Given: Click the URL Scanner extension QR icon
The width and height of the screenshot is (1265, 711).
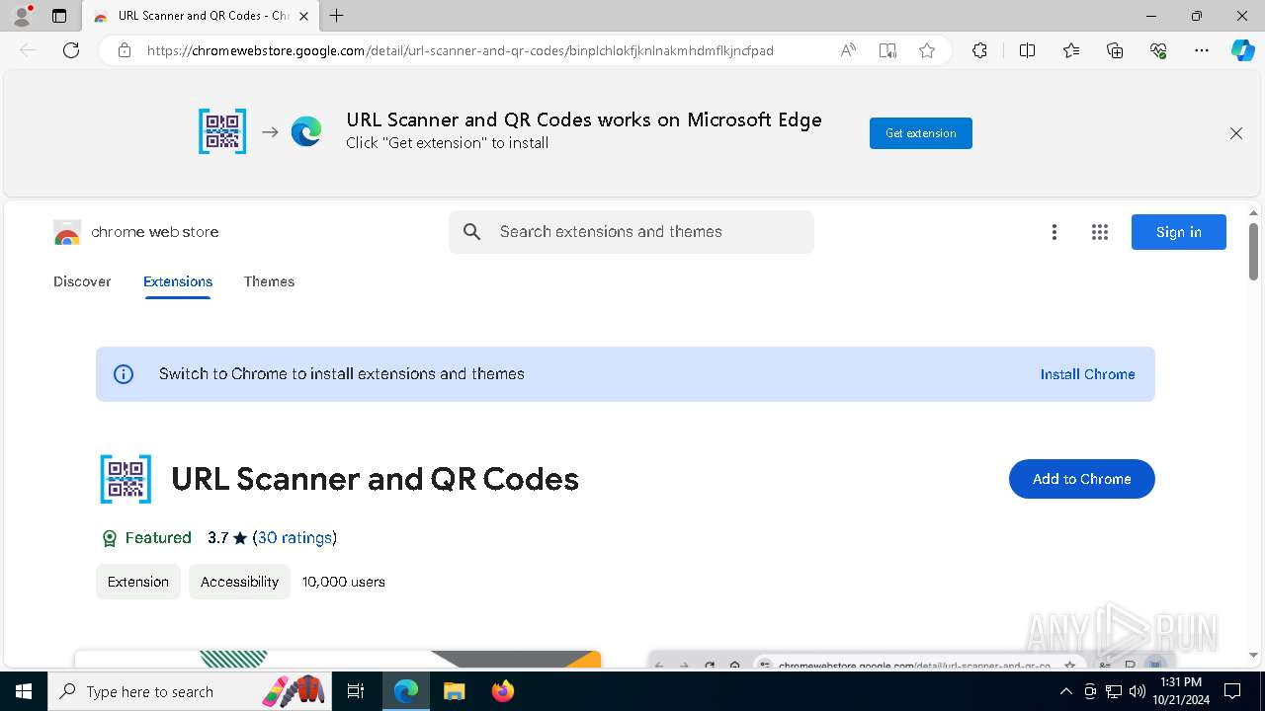Looking at the screenshot, I should coord(126,479).
